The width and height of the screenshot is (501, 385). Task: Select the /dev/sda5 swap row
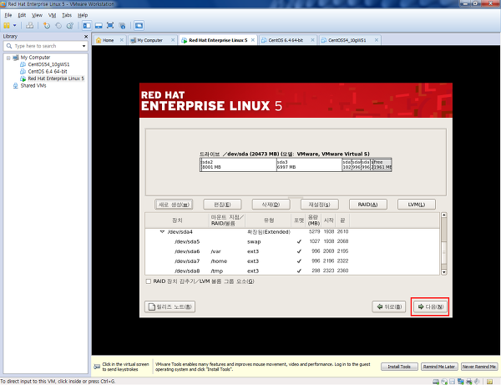[x=292, y=241]
